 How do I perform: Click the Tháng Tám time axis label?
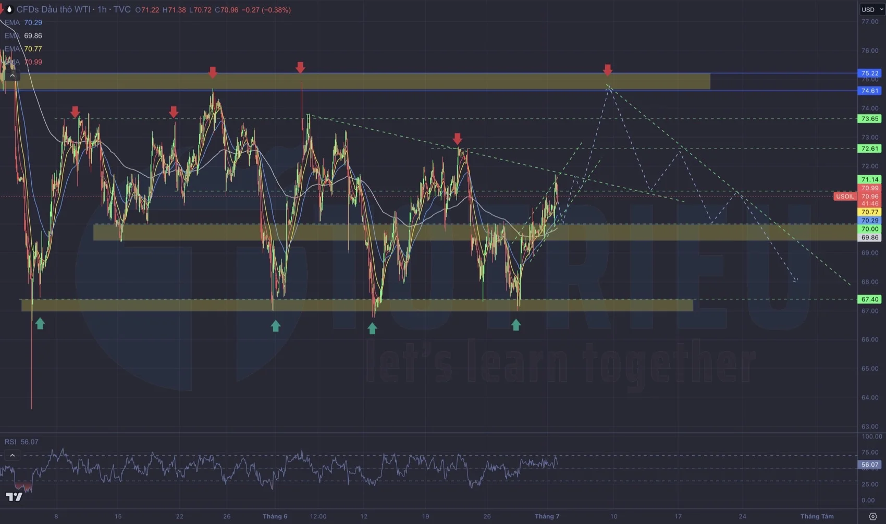[x=817, y=516]
